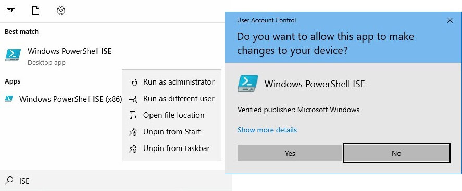Screen dimensions: 462x191
Task: Click the user icon beside Run as different user
Action: coord(133,99)
